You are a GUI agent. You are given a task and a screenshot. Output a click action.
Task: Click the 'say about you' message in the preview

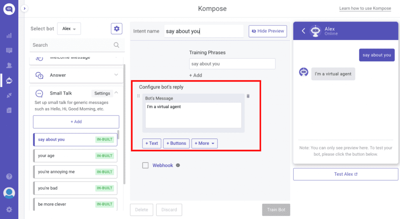pyautogui.click(x=377, y=55)
